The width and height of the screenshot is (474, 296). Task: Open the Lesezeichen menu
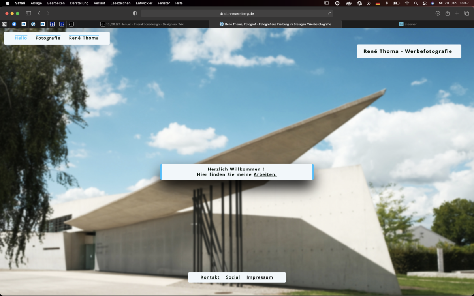click(120, 3)
